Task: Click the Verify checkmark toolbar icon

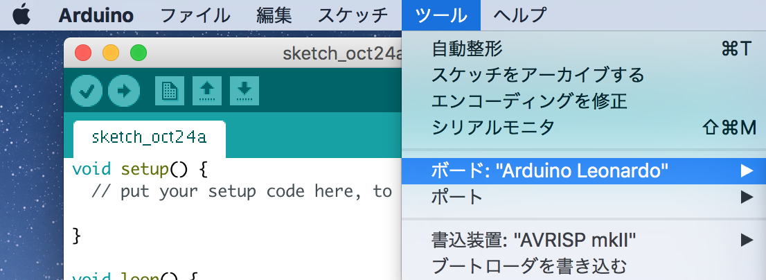Action: point(87,91)
